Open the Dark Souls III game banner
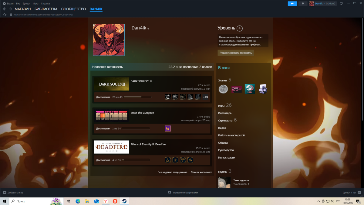 tap(112, 84)
